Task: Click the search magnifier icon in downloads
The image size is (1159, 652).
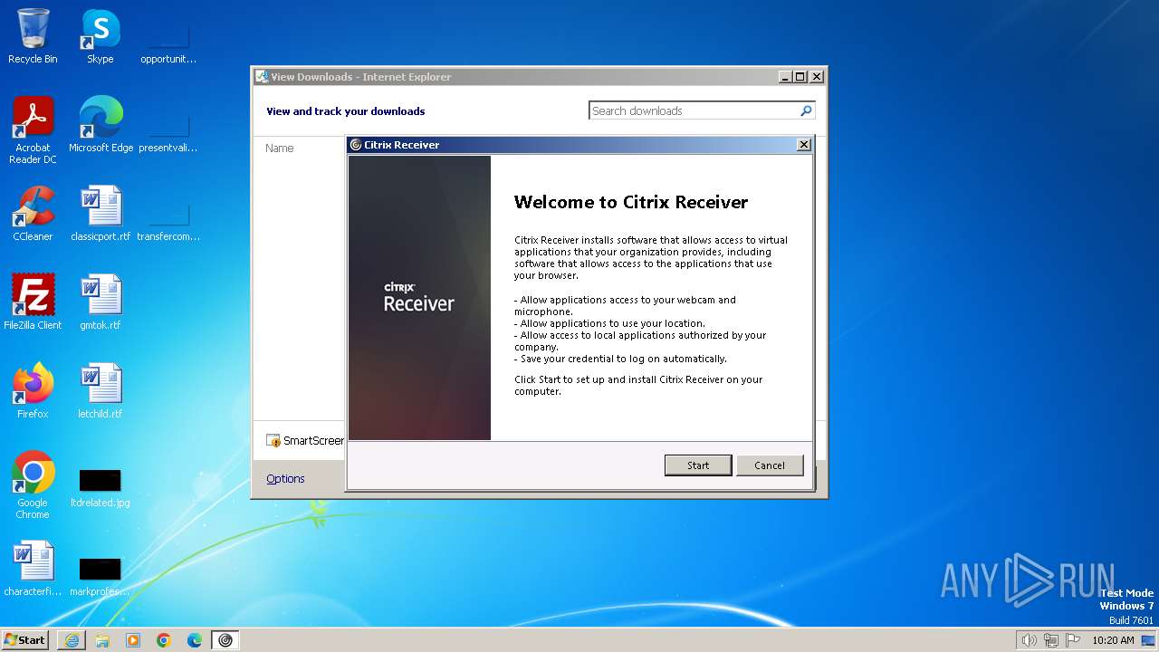Action: (x=806, y=110)
